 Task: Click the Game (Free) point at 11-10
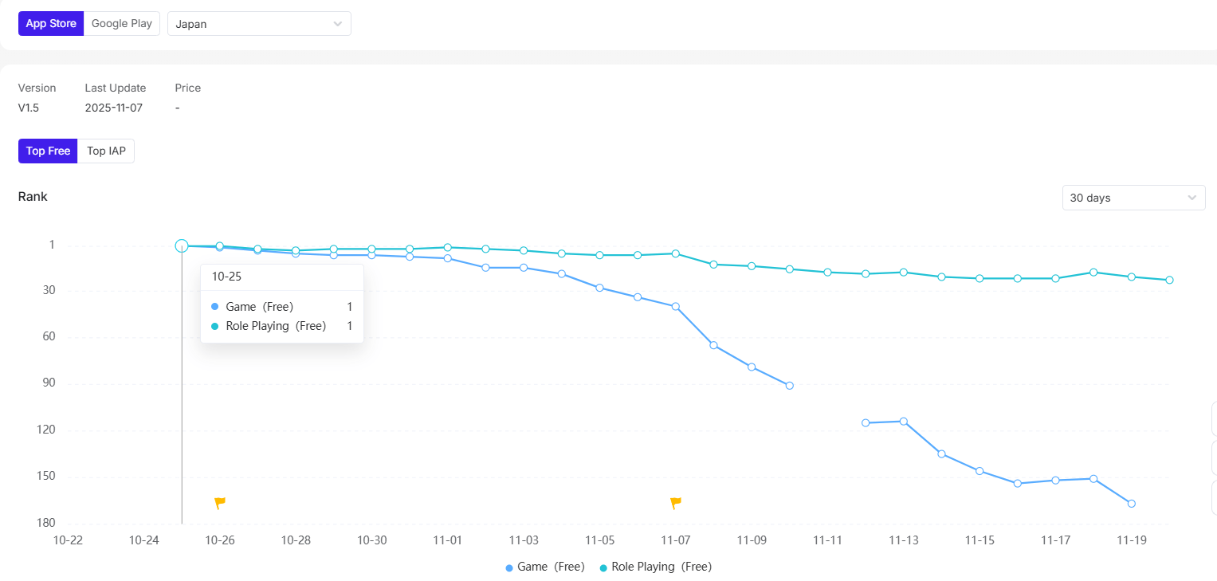[790, 386]
